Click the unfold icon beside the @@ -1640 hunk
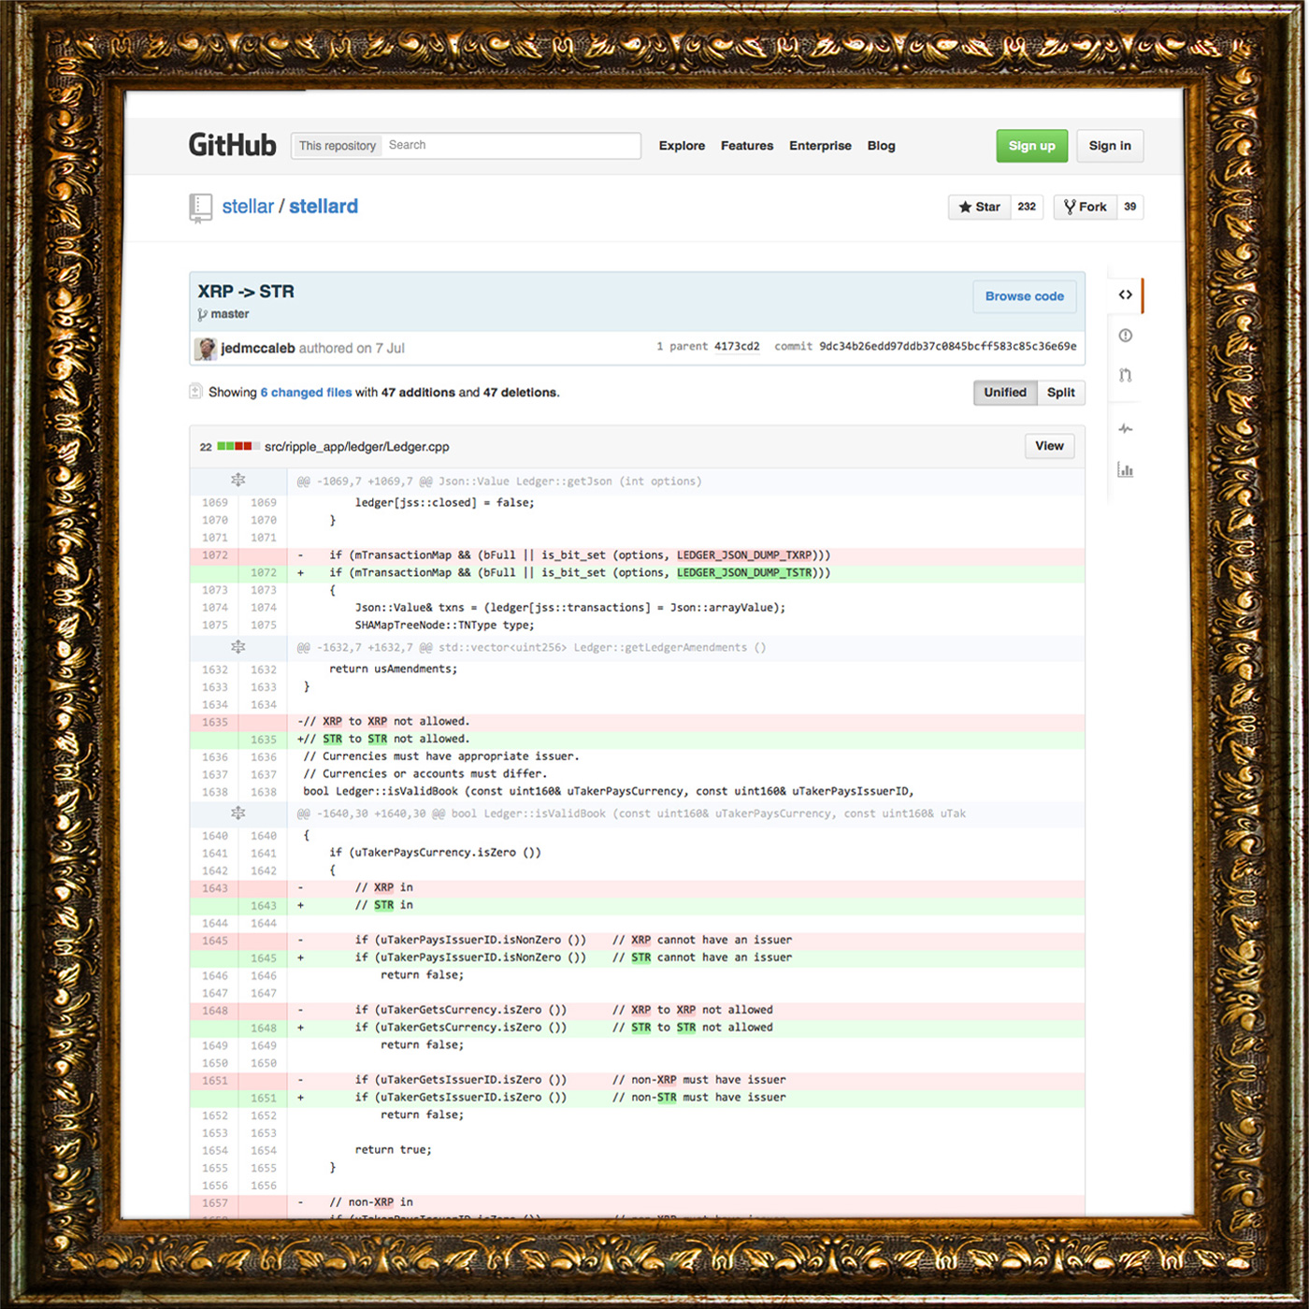The image size is (1309, 1309). [x=238, y=813]
